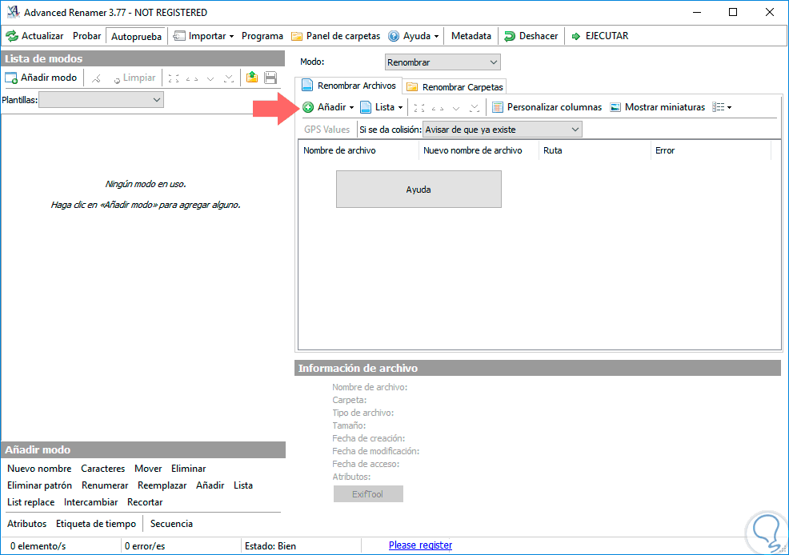Open the Si se da colisión dropdown
The width and height of the screenshot is (789, 555).
coord(503,130)
